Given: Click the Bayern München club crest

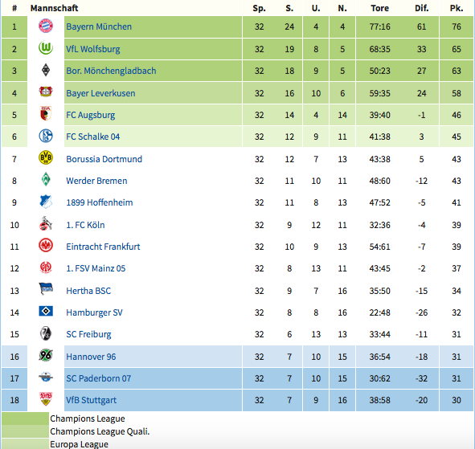Looking at the screenshot, I should pos(46,27).
